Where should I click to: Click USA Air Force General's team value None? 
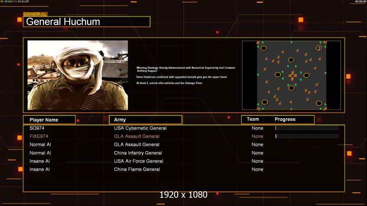[258, 161]
